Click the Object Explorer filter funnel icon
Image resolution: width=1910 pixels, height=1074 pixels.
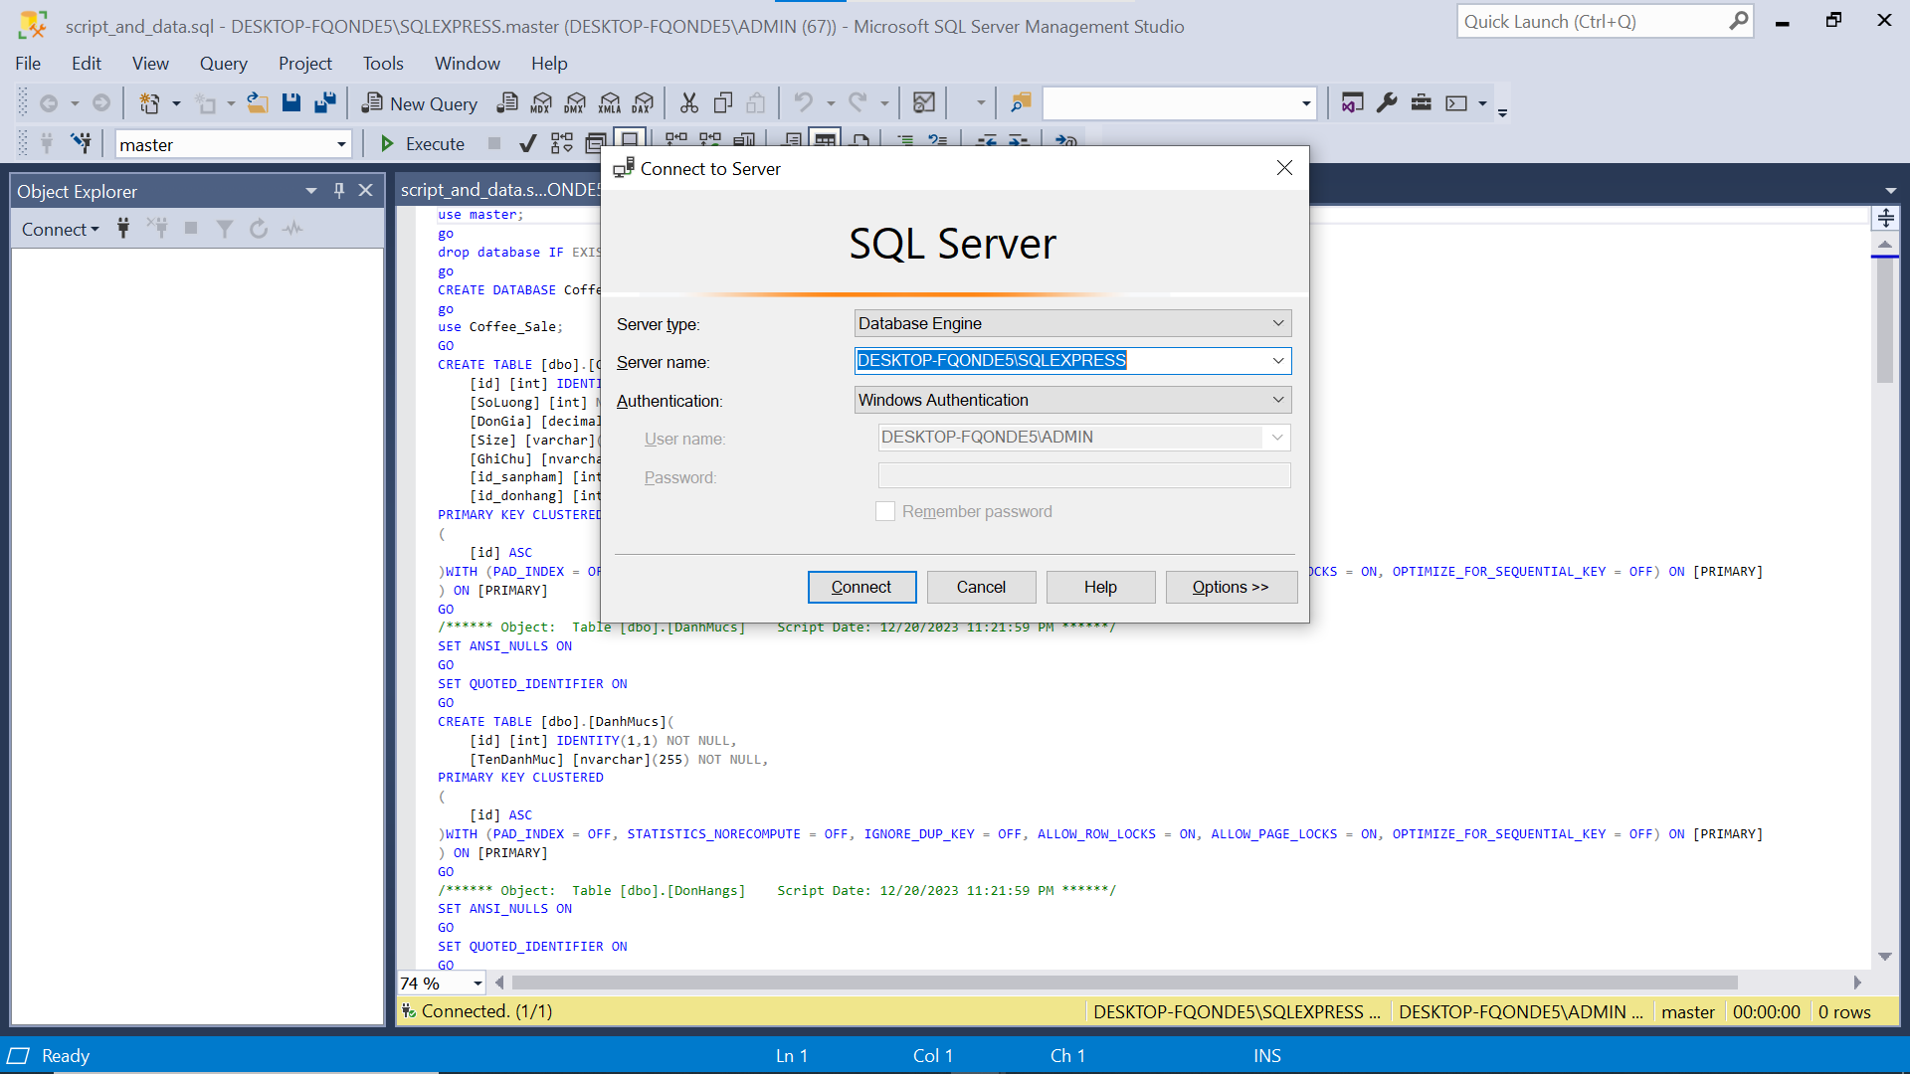point(225,229)
